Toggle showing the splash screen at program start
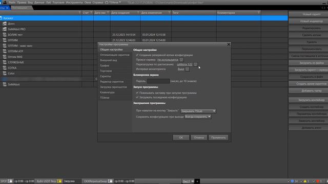The image size is (328, 184). (x=137, y=93)
